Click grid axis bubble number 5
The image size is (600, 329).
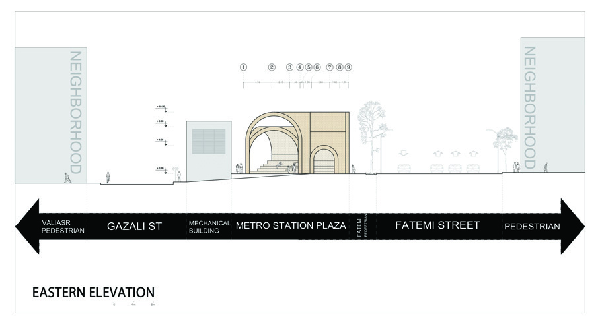[309, 67]
